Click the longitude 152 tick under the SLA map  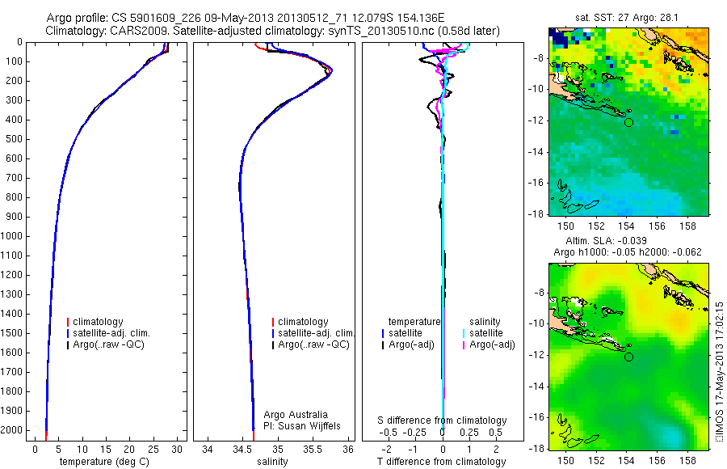596,461
